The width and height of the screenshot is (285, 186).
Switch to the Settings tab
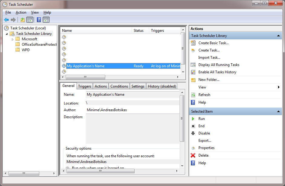click(x=138, y=86)
